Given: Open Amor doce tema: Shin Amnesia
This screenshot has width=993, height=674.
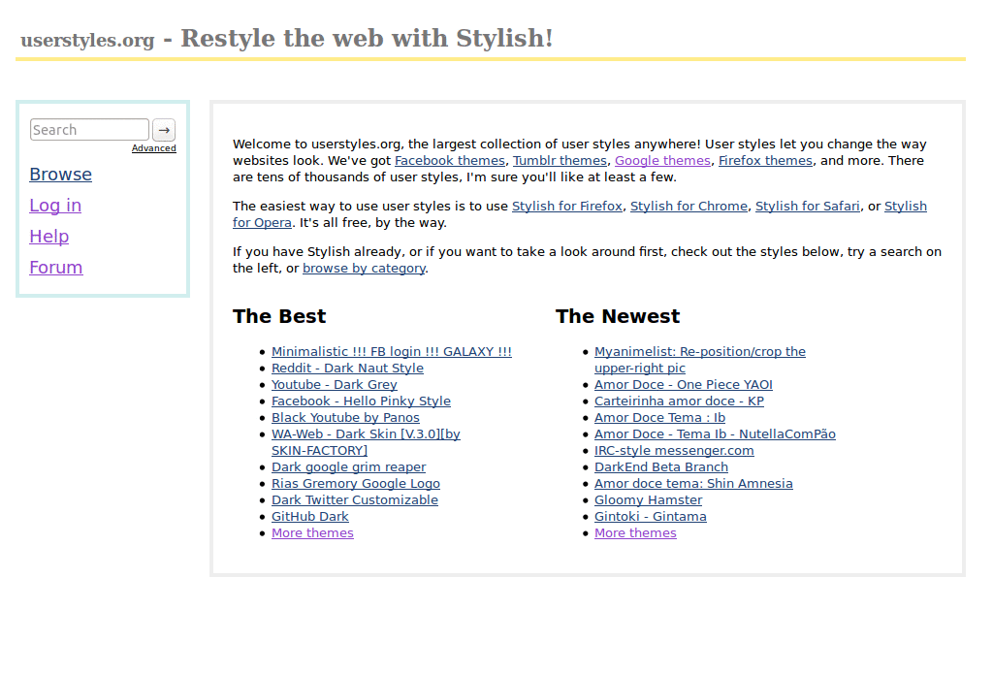Looking at the screenshot, I should (693, 483).
